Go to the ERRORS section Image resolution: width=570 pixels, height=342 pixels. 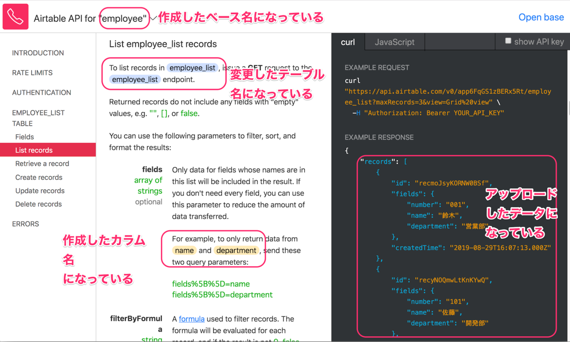coord(26,224)
